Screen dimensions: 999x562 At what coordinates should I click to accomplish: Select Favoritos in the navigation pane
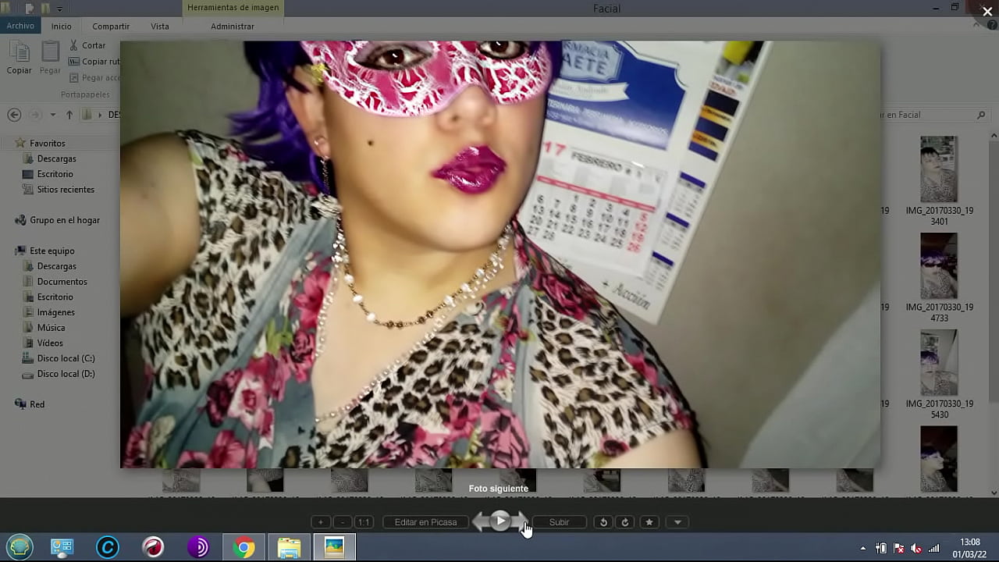[47, 144]
